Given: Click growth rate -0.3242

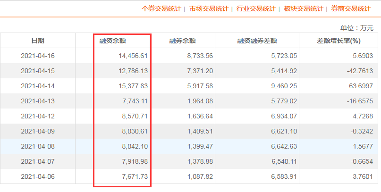Looking at the screenshot, I should [362, 131].
